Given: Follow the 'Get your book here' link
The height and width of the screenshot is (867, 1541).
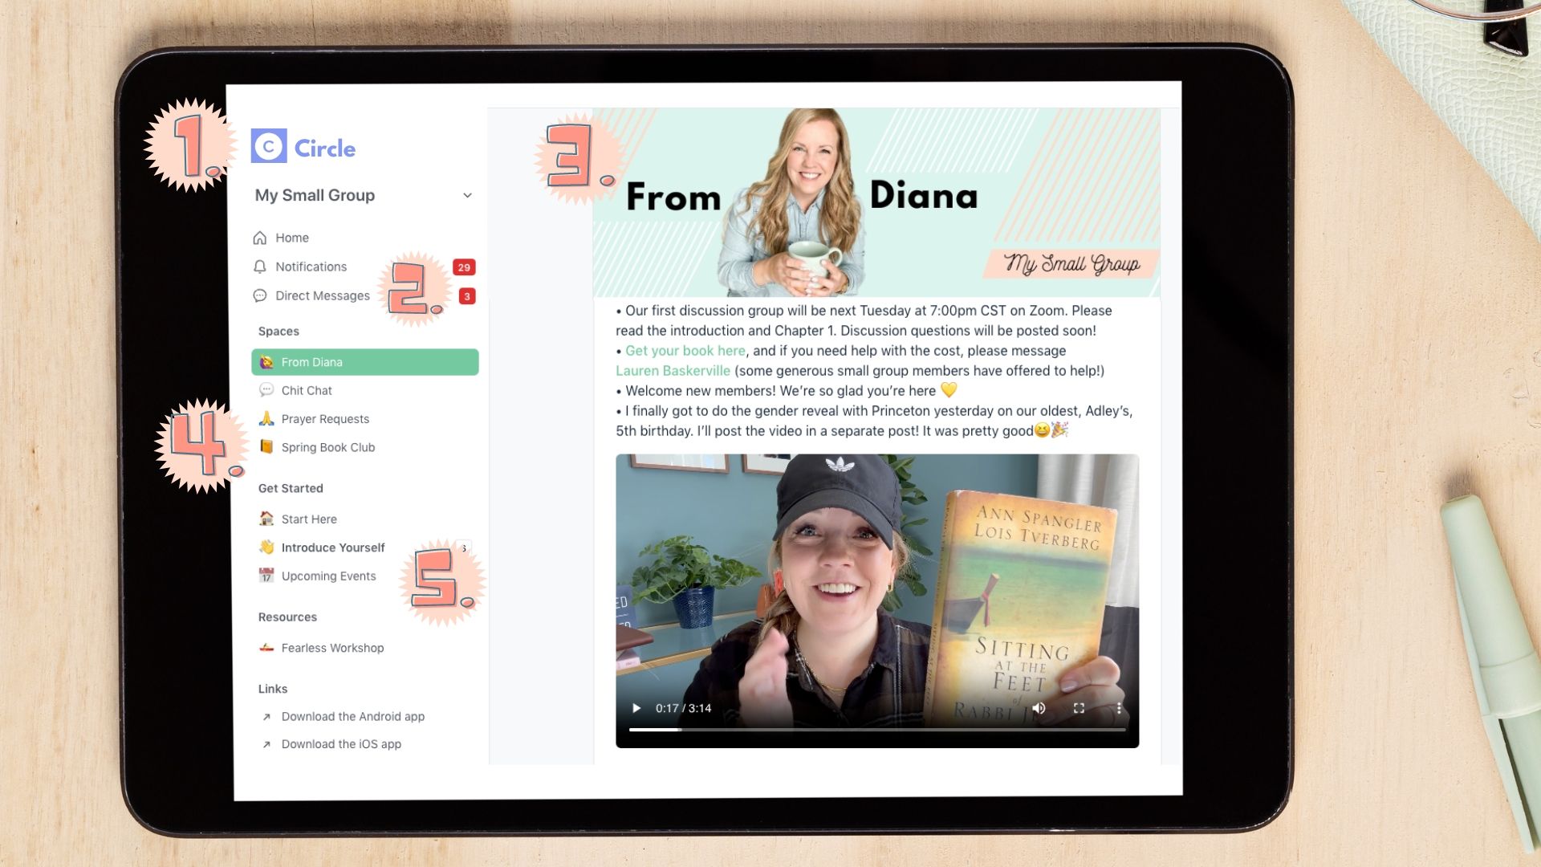Looking at the screenshot, I should [685, 351].
